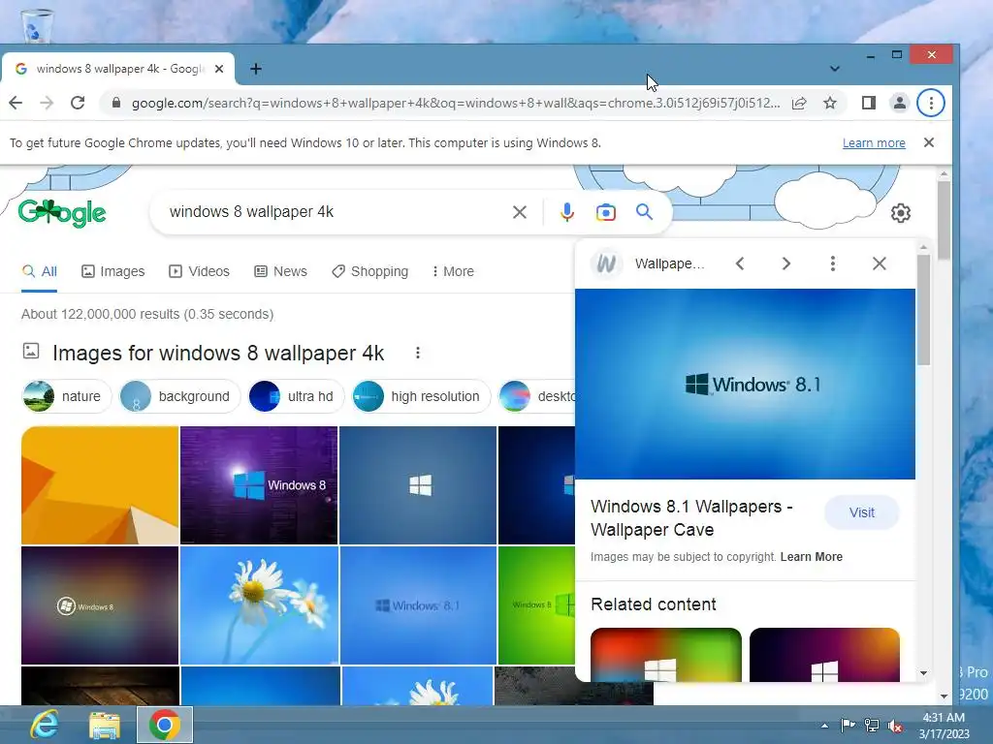Image resolution: width=993 pixels, height=744 pixels.
Task: View site info via the padlock icon
Action: click(116, 103)
